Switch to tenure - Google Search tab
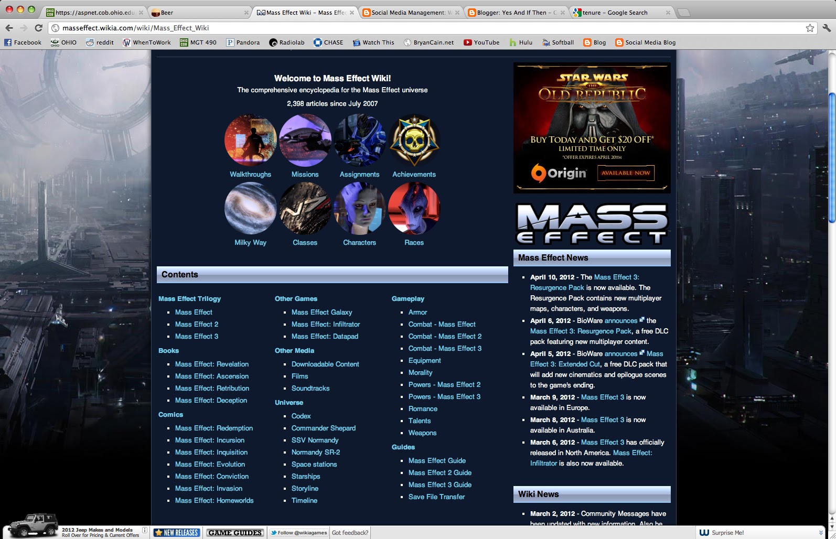Viewport: 836px width, 539px height. [x=622, y=13]
